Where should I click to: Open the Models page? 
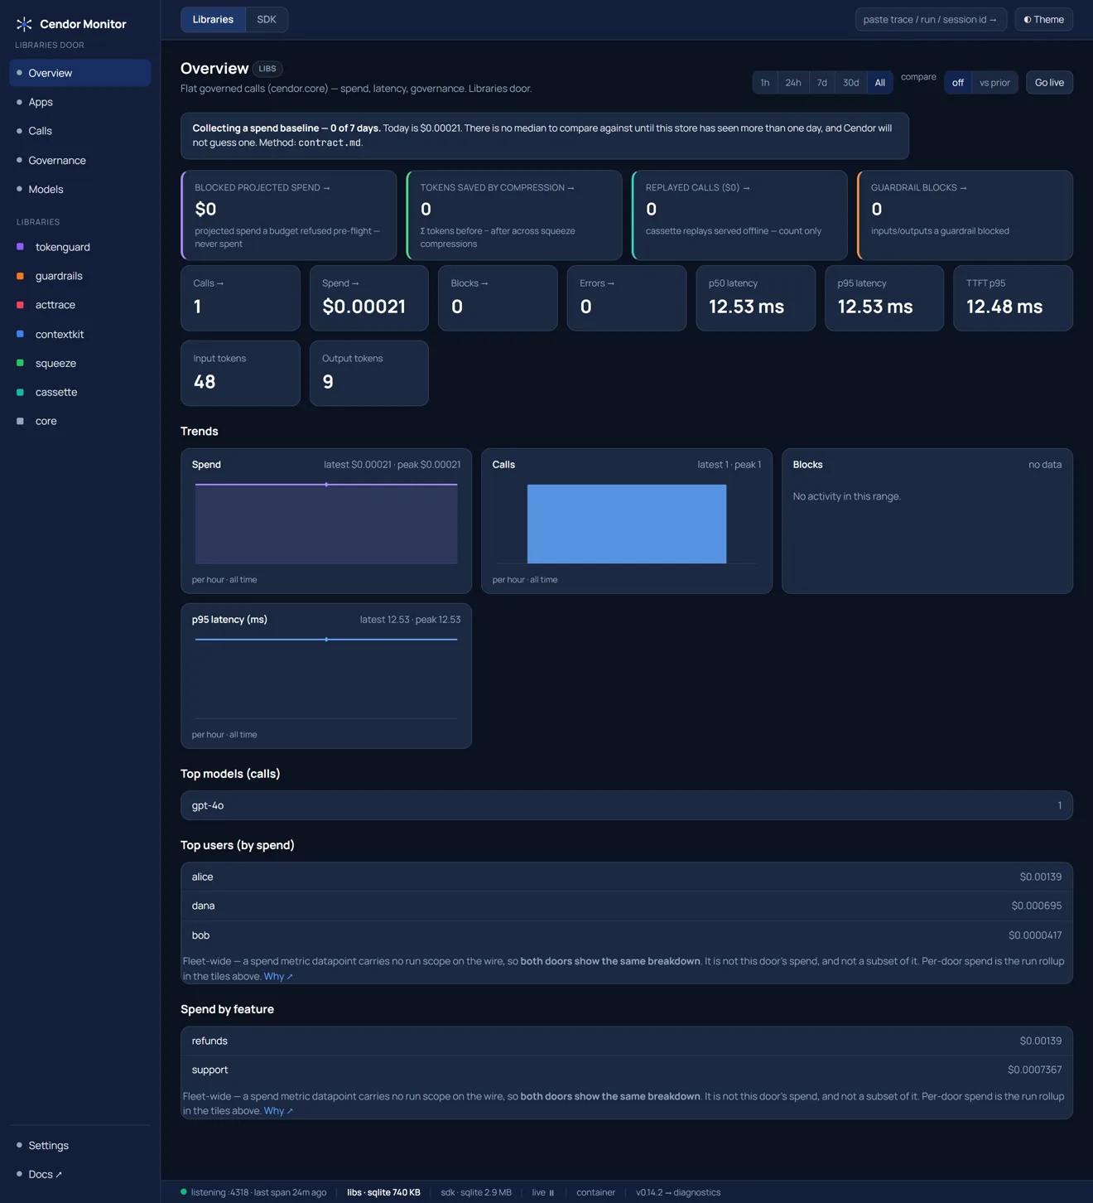click(79, 189)
